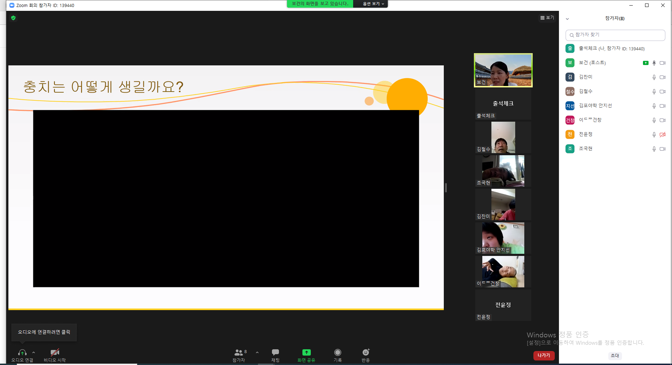This screenshot has height=365, width=672.
Task: Click microphone icon for 보건 (호스트)
Action: [654, 63]
